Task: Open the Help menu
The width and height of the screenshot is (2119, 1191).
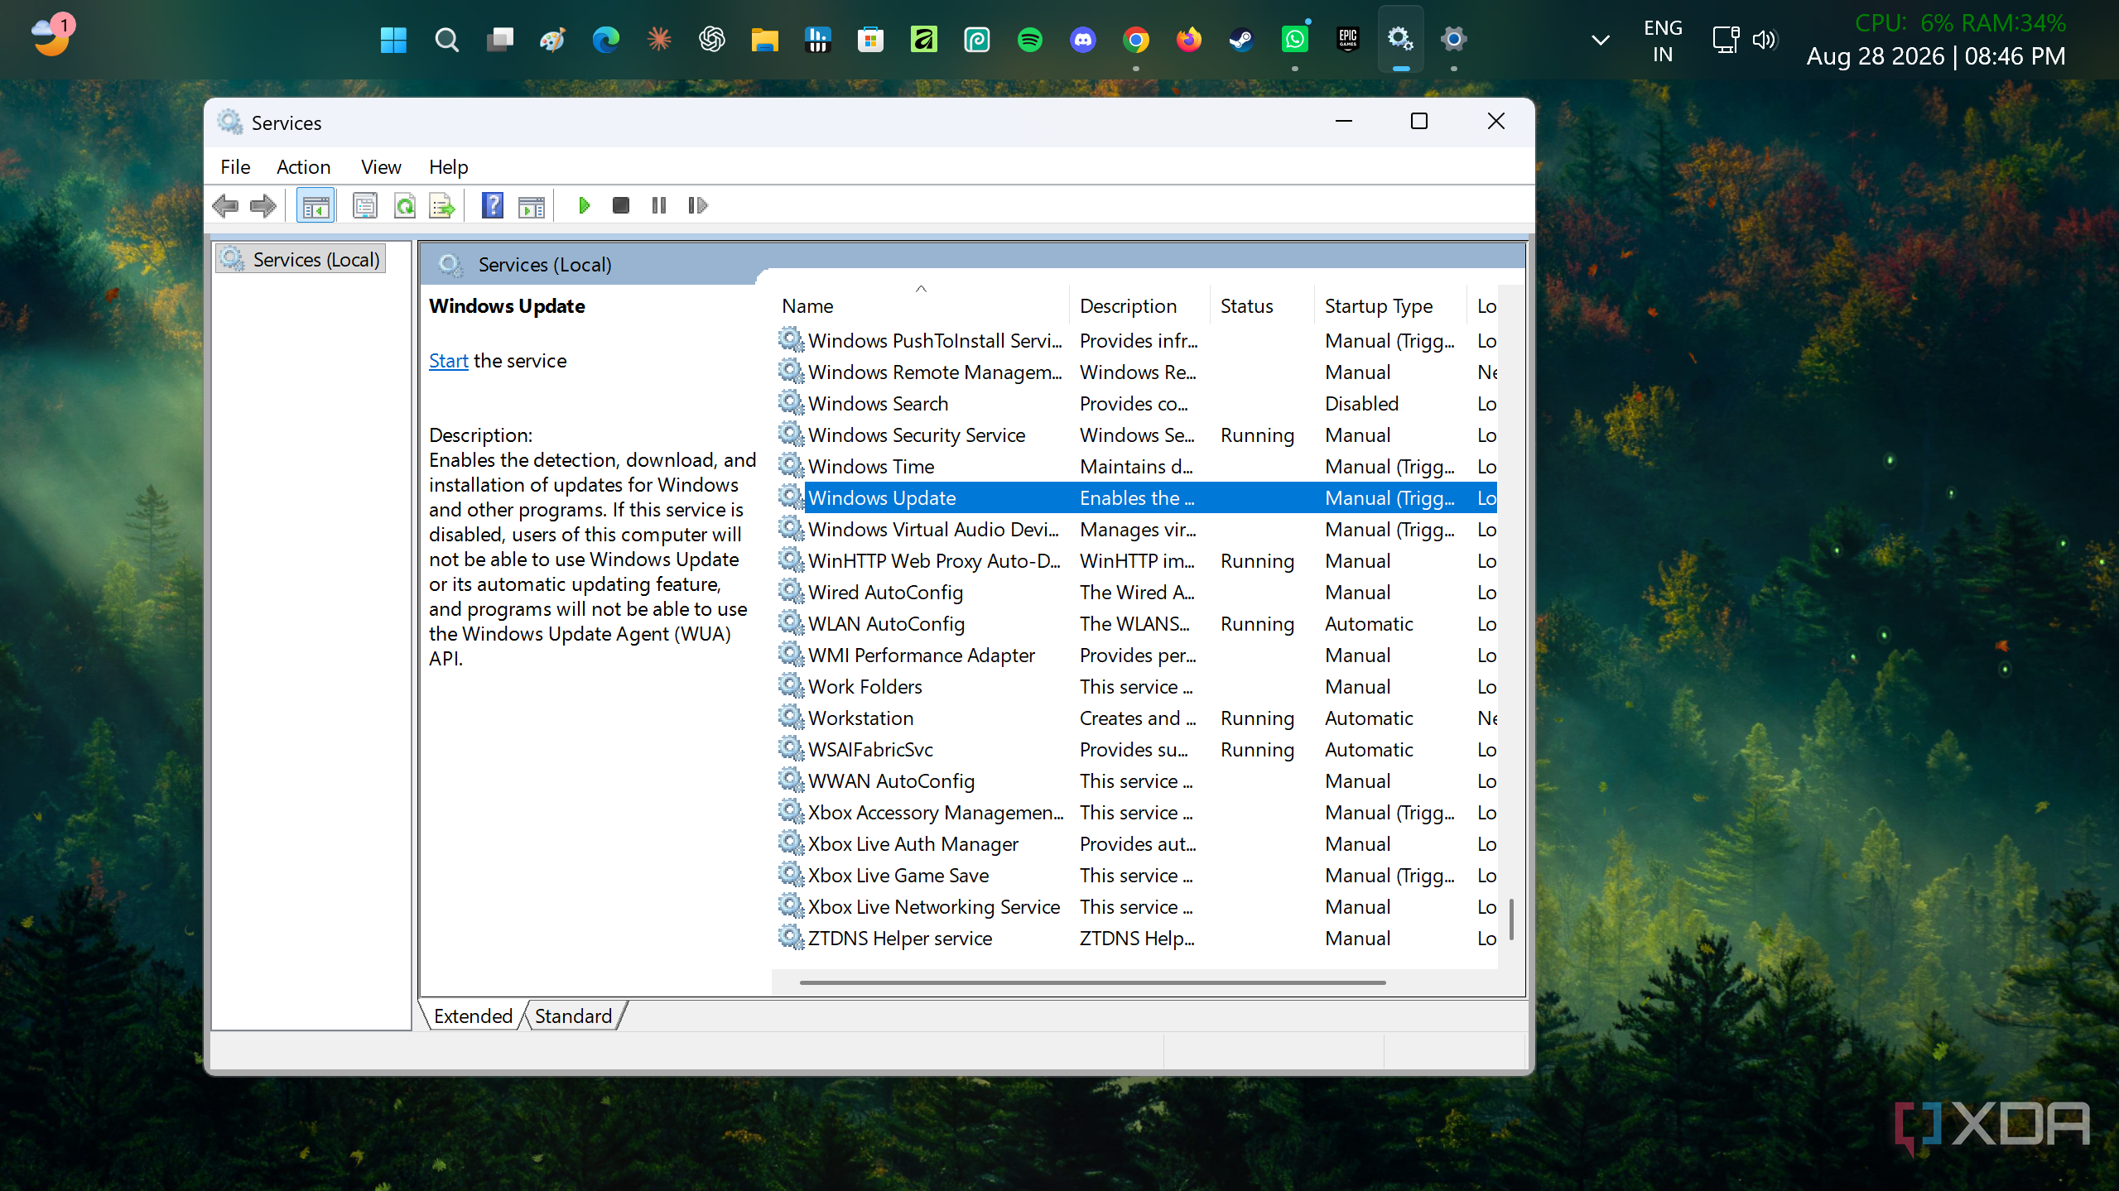Action: click(x=448, y=167)
